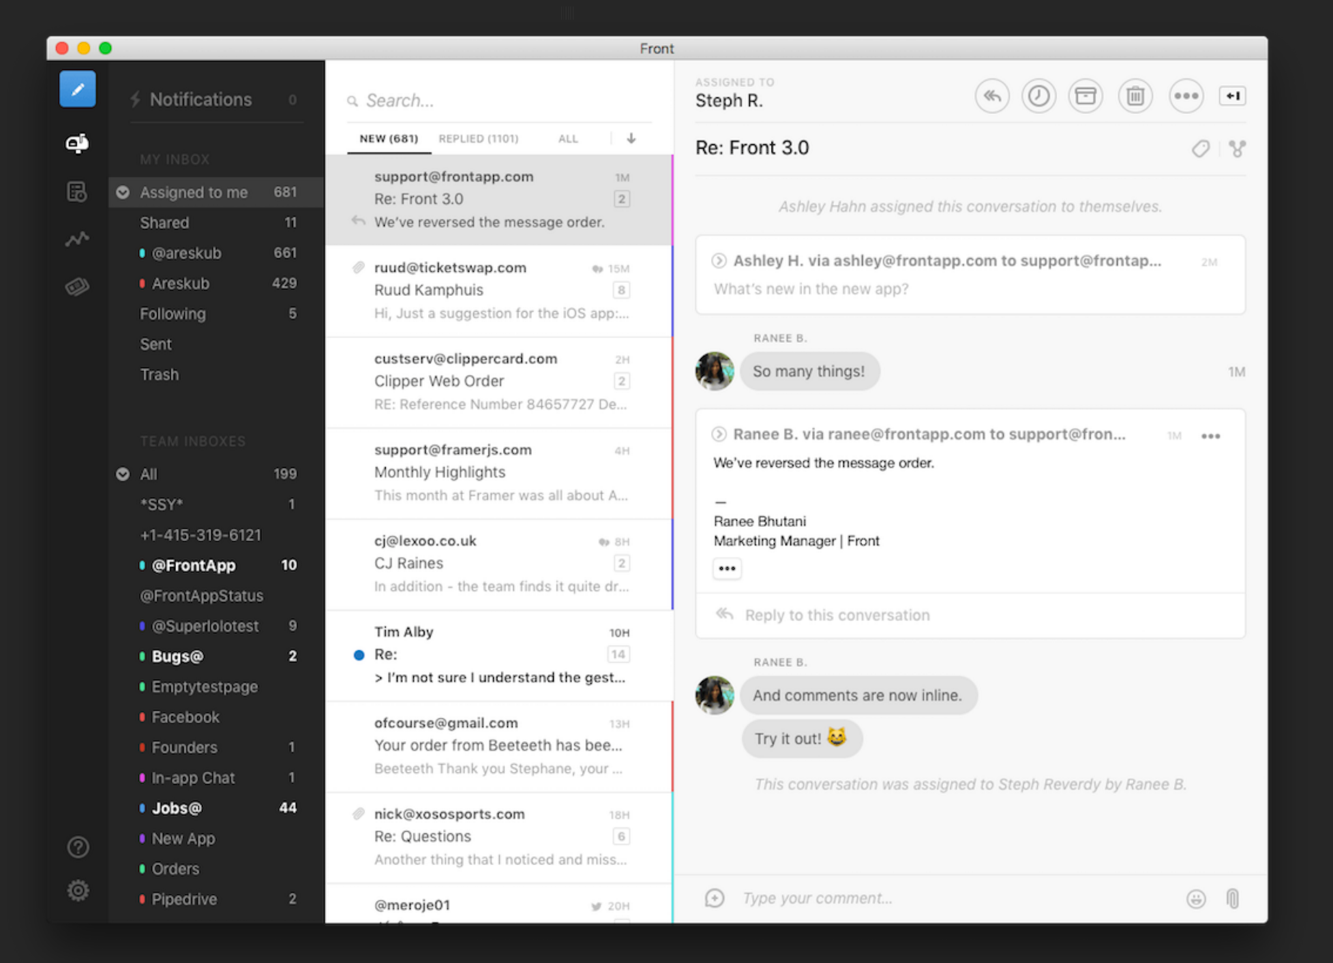Click the blue compose pencil icon

(77, 89)
